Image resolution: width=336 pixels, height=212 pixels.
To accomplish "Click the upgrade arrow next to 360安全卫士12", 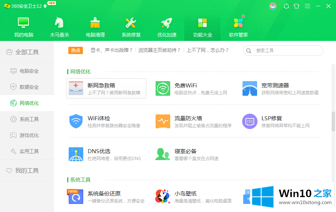I will (45, 6).
